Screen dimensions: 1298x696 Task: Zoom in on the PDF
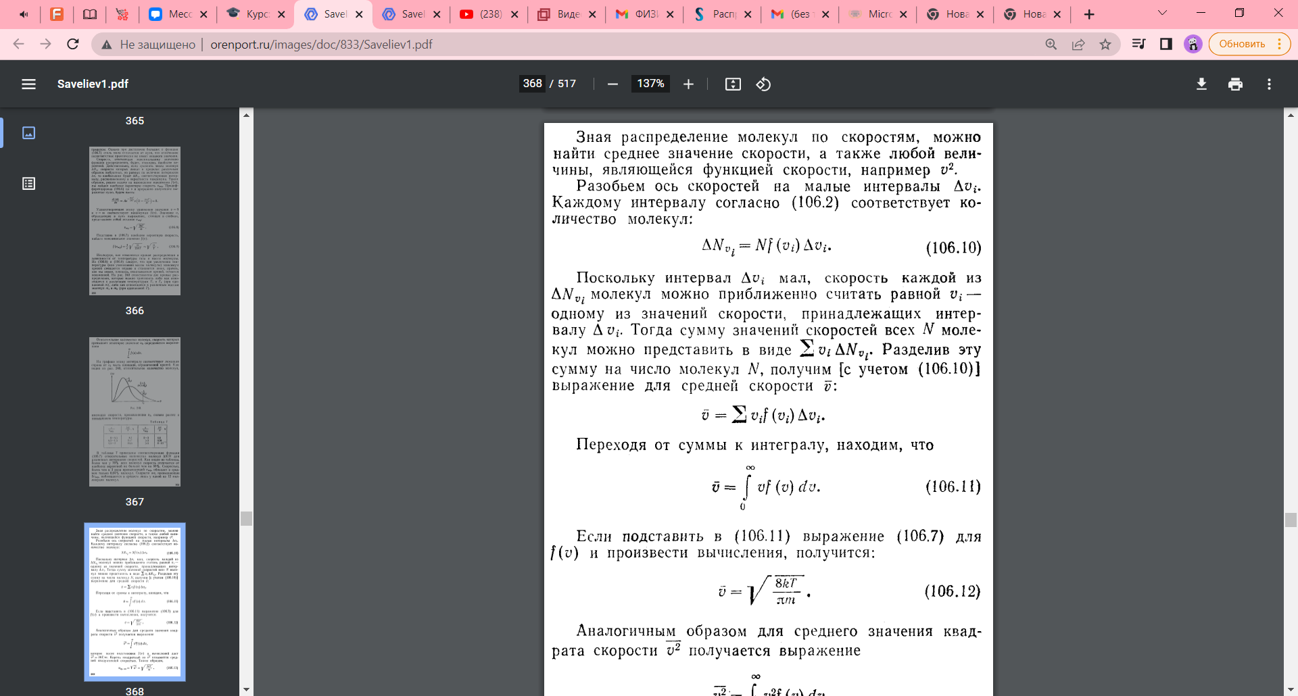(688, 84)
